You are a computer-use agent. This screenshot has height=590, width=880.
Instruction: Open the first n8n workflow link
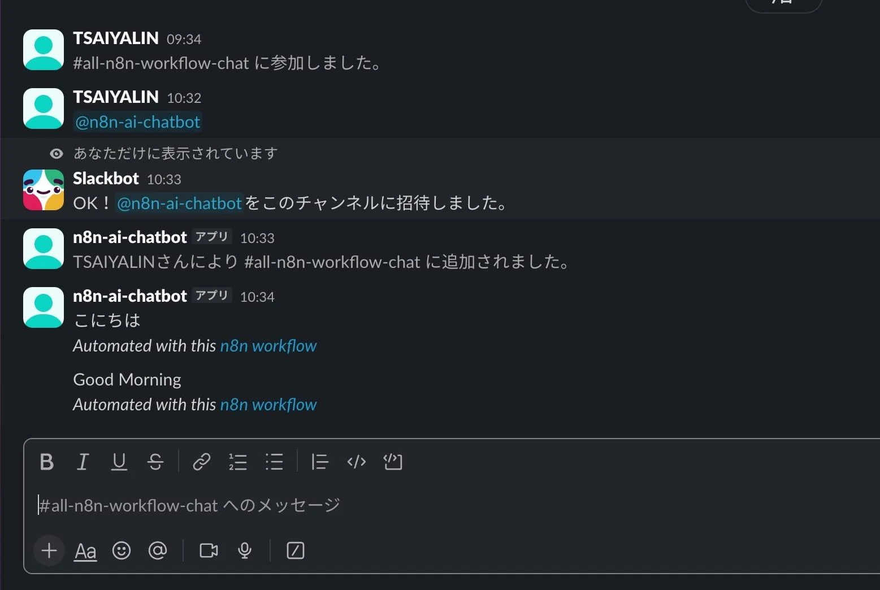click(268, 346)
